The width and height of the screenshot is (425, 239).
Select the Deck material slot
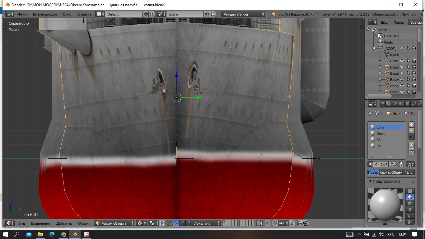pos(380,134)
